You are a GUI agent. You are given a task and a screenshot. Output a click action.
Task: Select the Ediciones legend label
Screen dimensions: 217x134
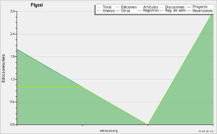click(129, 7)
